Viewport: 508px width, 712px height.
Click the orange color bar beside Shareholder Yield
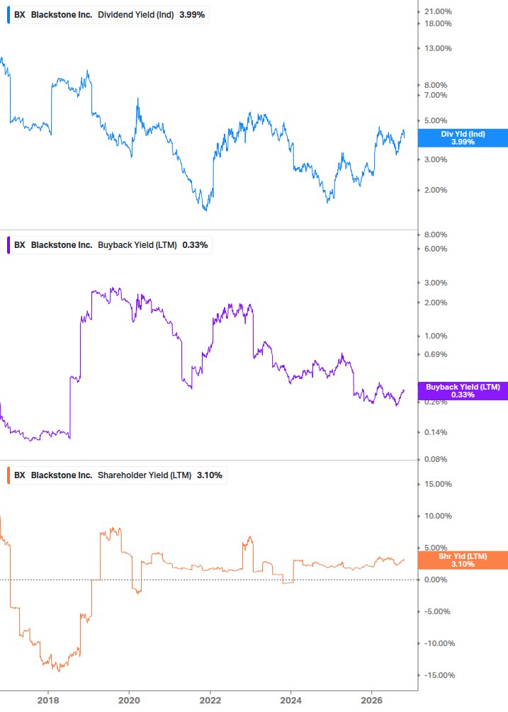[x=9, y=475]
